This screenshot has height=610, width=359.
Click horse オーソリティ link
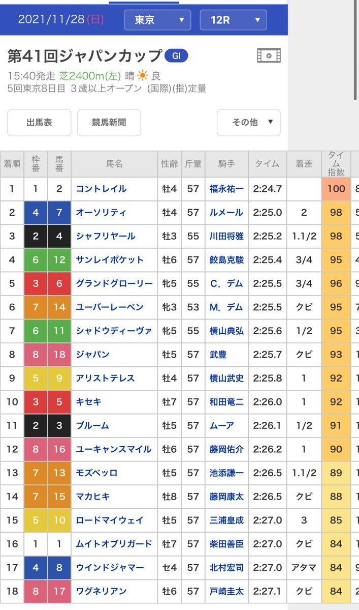(101, 213)
